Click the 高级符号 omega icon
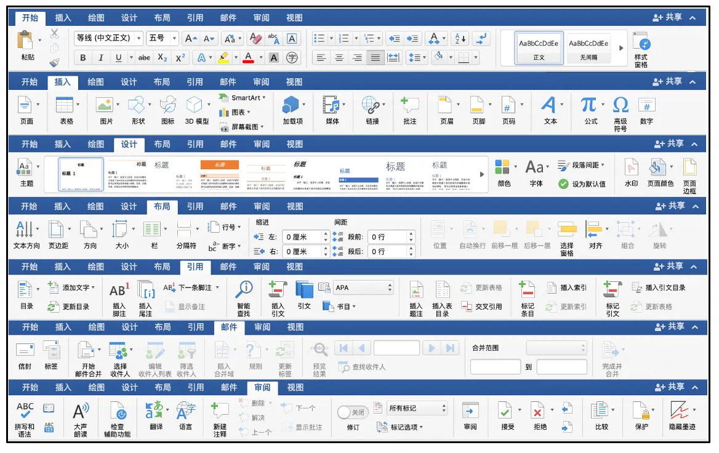719x453 pixels. point(621,105)
